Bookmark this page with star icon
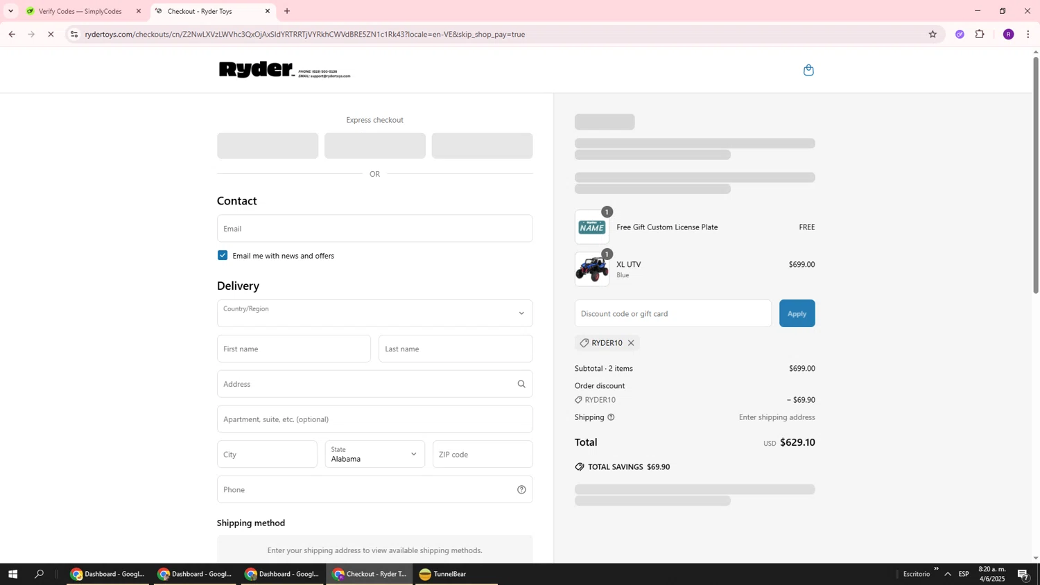The width and height of the screenshot is (1040, 585). (x=933, y=34)
